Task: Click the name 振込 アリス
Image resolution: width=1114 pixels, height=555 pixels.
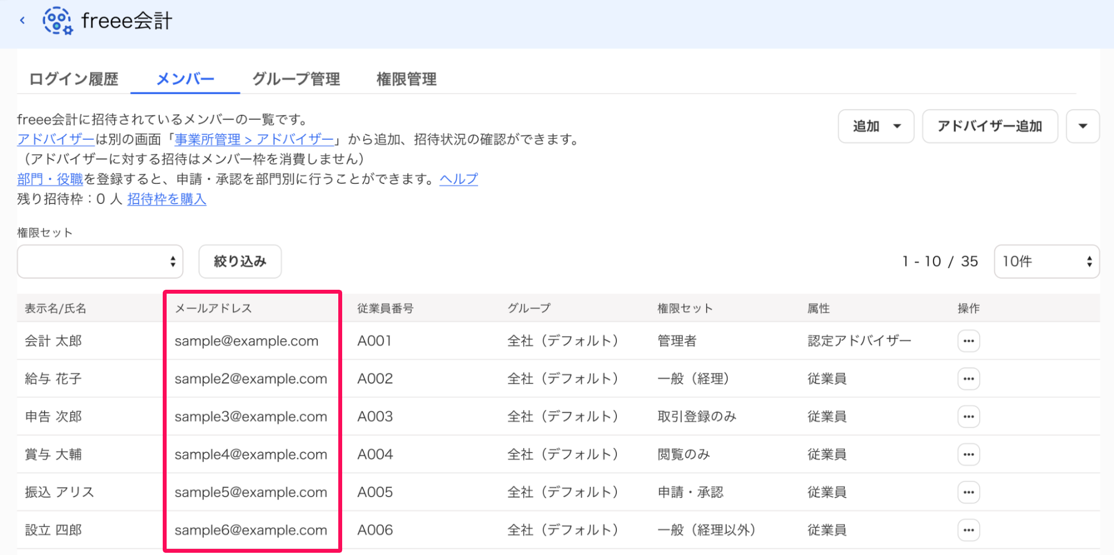Action: 60,493
